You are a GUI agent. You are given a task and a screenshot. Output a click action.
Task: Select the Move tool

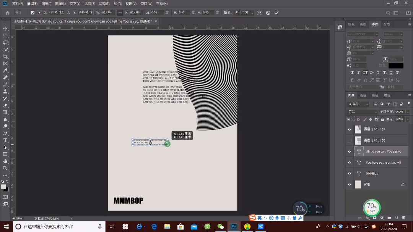click(5, 28)
